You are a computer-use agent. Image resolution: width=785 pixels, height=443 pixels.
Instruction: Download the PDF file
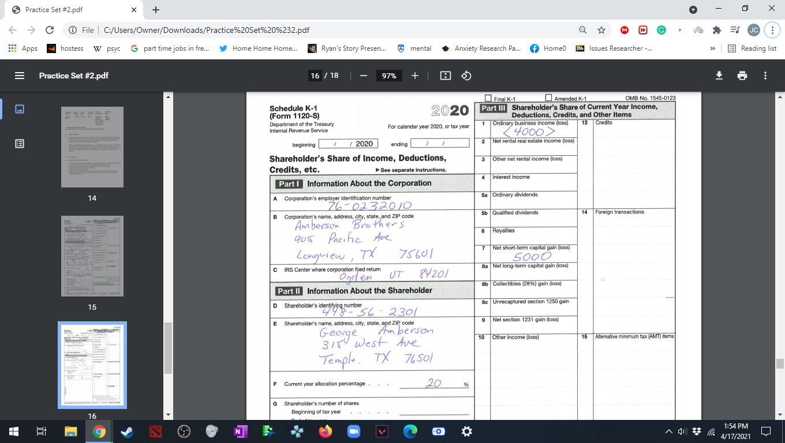click(718, 75)
